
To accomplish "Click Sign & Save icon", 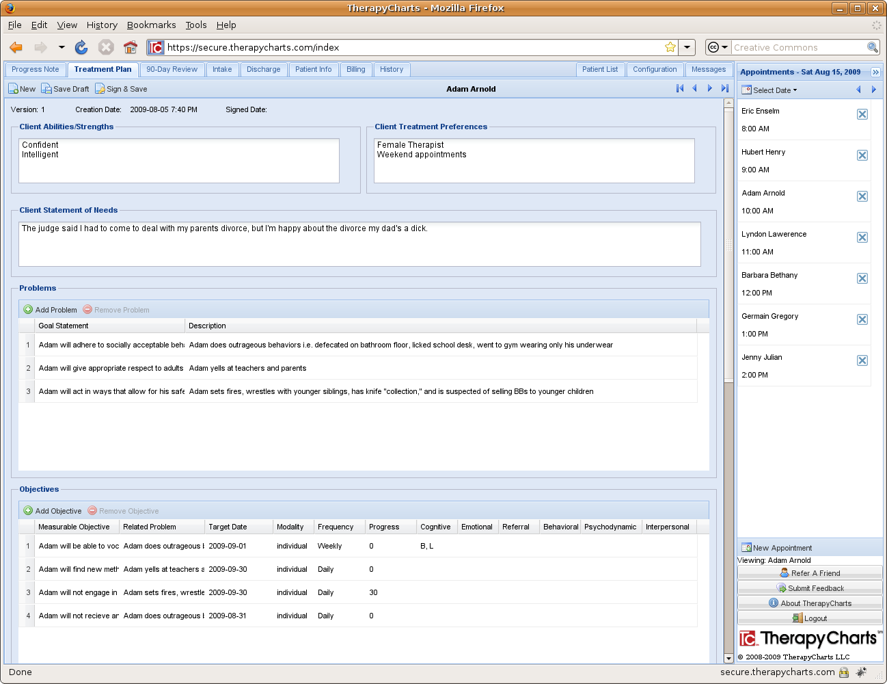I will pyautogui.click(x=100, y=89).
